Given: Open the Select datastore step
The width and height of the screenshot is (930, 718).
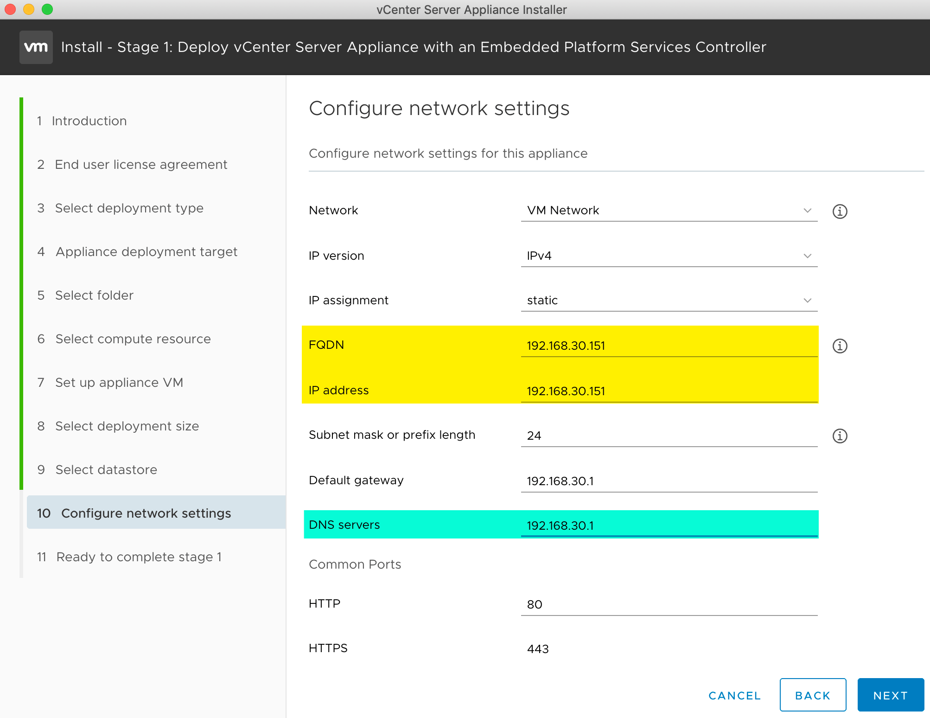Looking at the screenshot, I should click(106, 469).
